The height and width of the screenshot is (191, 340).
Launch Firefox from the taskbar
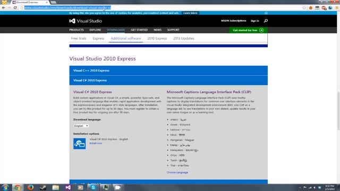(x=31, y=187)
